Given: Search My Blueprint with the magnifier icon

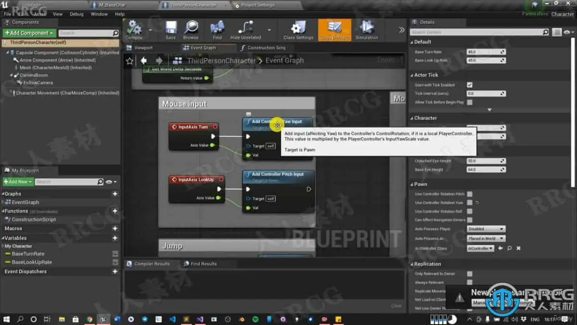Looking at the screenshot, I should tap(100, 182).
